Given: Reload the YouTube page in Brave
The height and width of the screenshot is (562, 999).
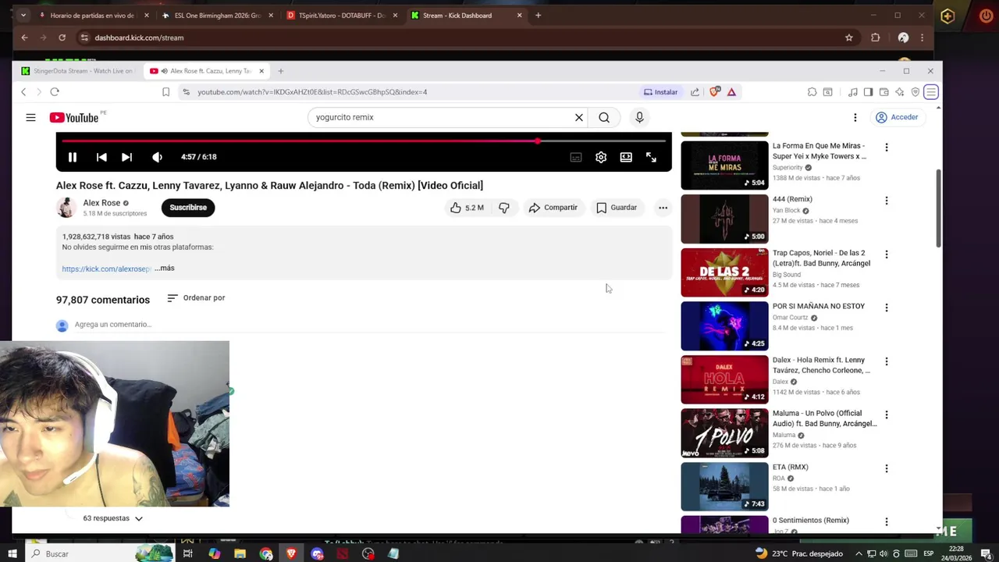Looking at the screenshot, I should (x=55, y=92).
